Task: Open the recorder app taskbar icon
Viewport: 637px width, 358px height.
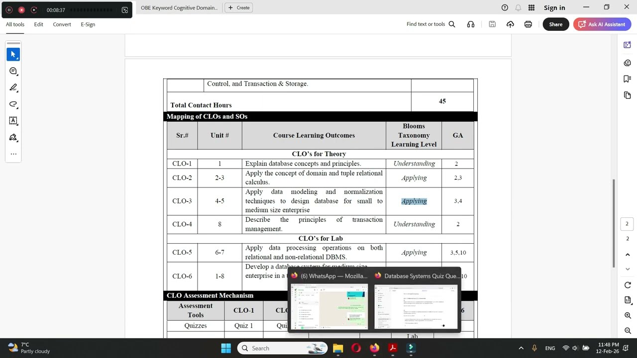Action: (x=411, y=348)
